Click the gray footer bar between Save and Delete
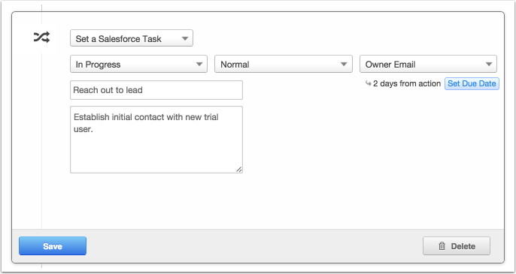Image resolution: width=516 pixels, height=274 pixels. tap(254, 246)
